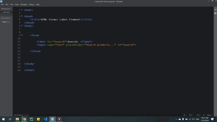Open the Debug menu

click(x=32, y=4)
